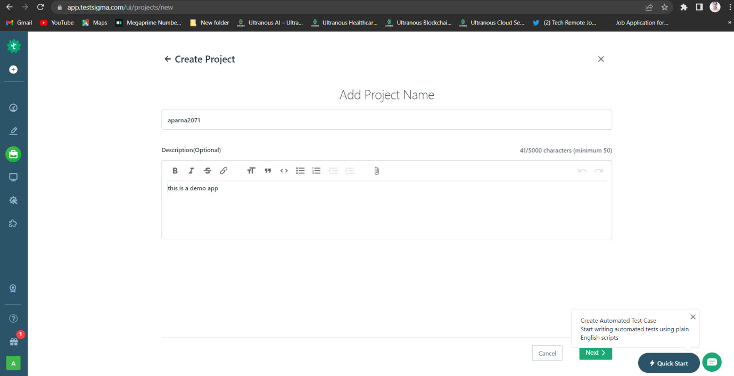Open the Plugins puzzle icon in the sidebar

pos(13,223)
